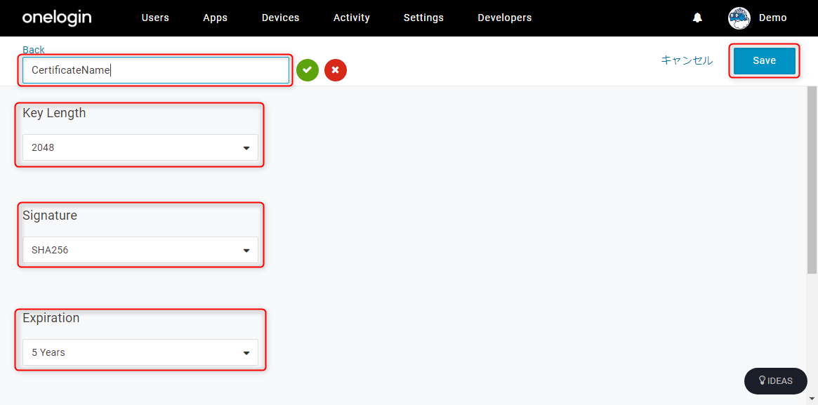The height and width of the screenshot is (405, 818).
Task: Expand the Expiration 5 Years dropdown
Action: tap(140, 352)
